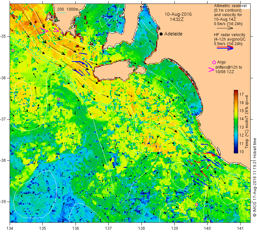Click the longitude axis label 138

click(141, 228)
